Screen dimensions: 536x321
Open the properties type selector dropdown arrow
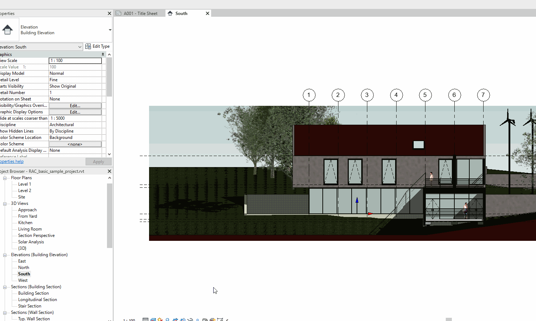(110, 30)
